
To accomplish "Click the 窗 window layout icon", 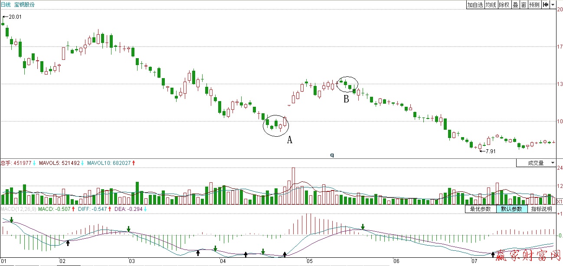I will 524,5.
